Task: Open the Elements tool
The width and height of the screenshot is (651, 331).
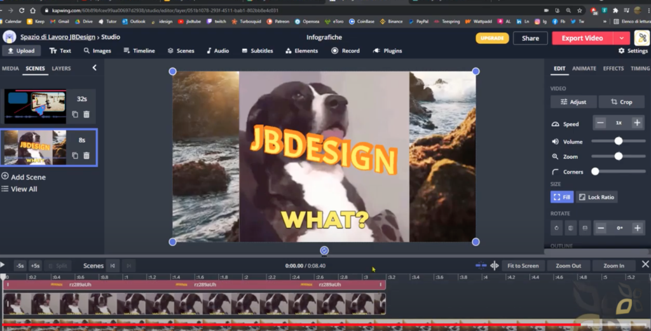Action: pos(301,51)
